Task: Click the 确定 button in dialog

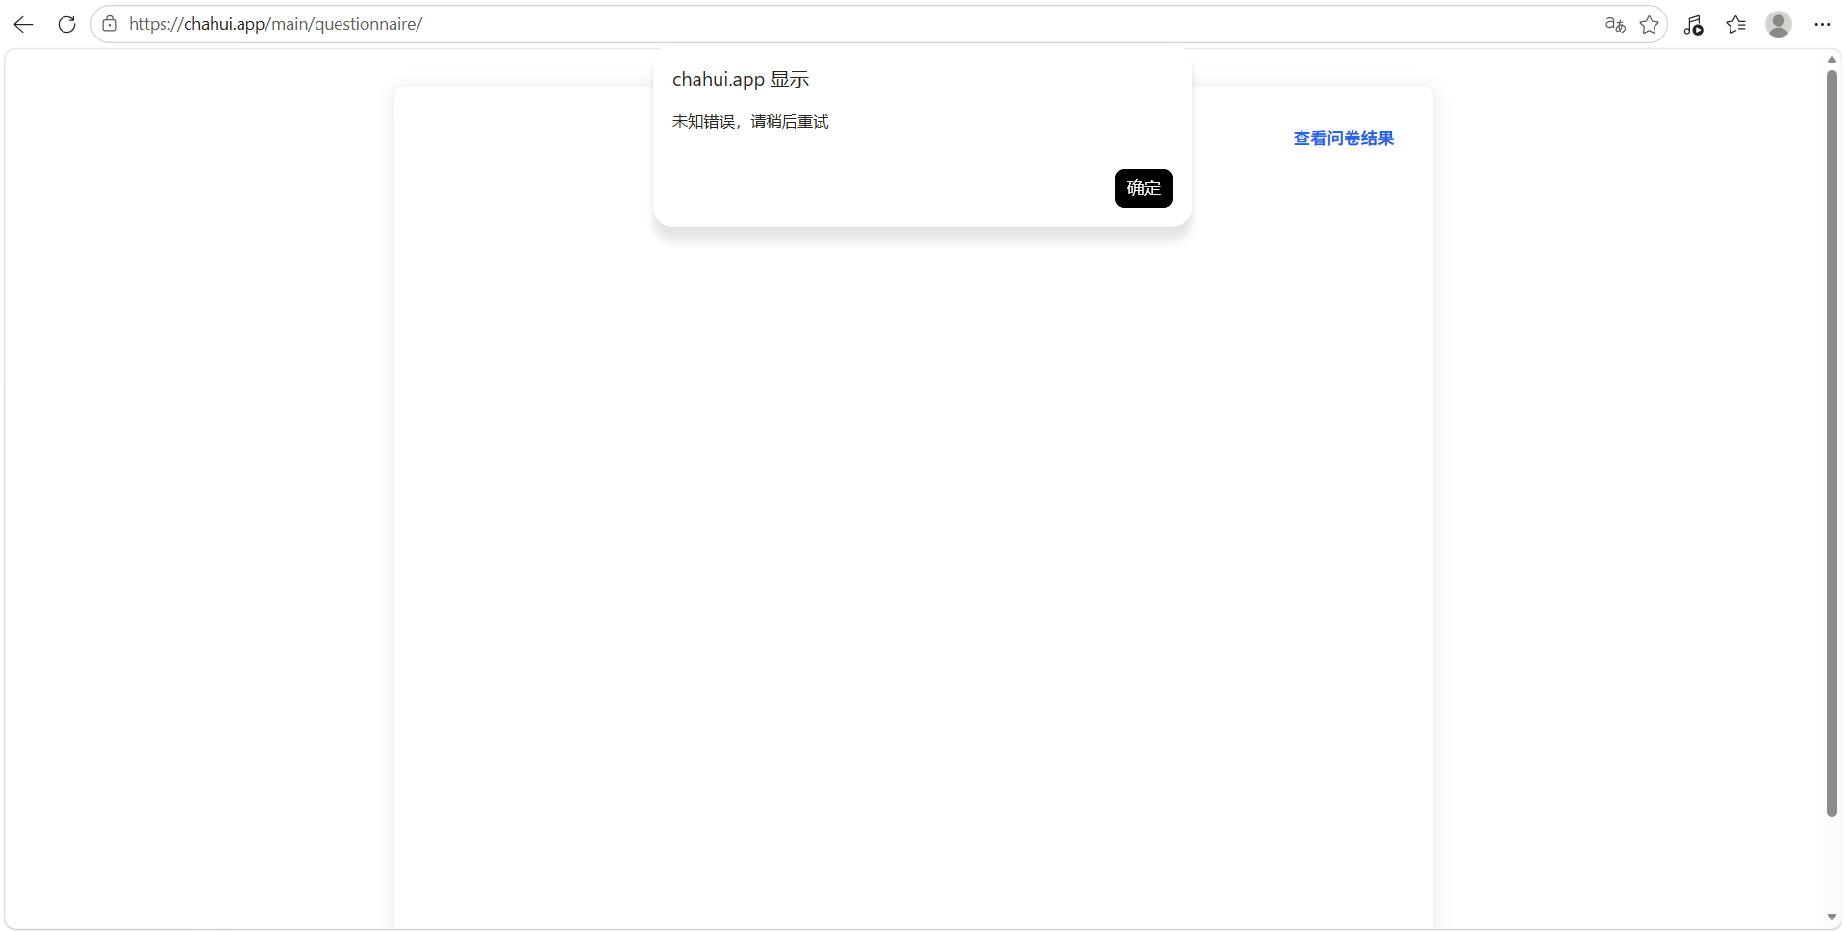Action: tap(1143, 188)
